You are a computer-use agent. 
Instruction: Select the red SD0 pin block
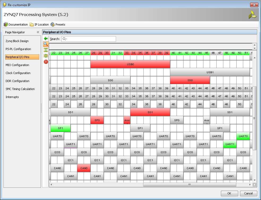pyautogui.click(x=190, y=80)
